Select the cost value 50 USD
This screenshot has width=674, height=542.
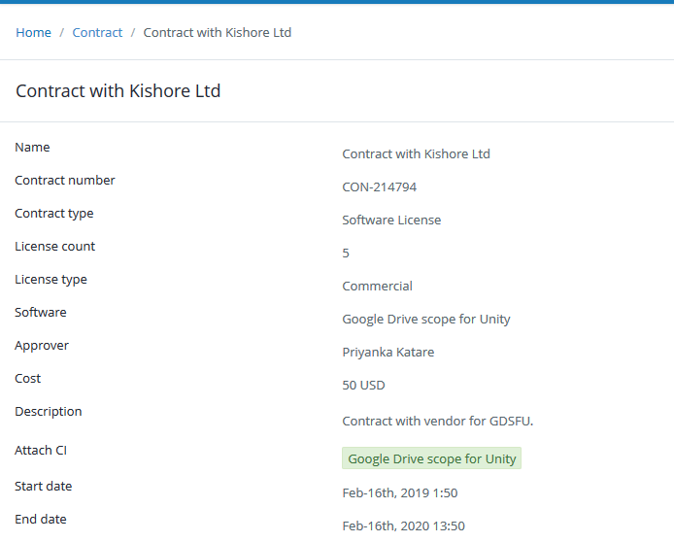tap(363, 385)
